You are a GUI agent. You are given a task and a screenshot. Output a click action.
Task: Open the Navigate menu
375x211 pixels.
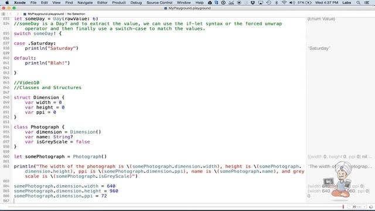[85, 2]
